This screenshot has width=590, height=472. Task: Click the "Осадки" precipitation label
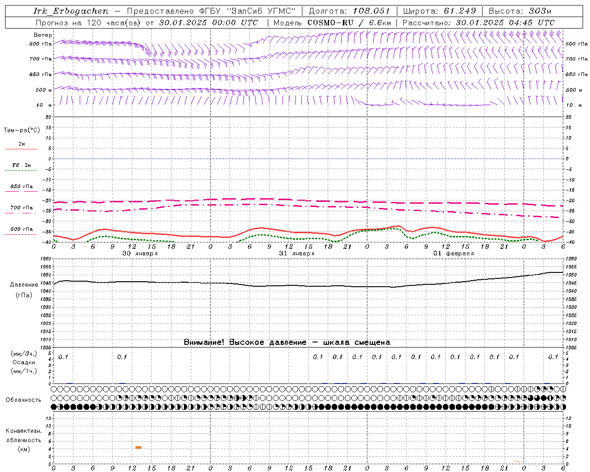[x=24, y=362]
